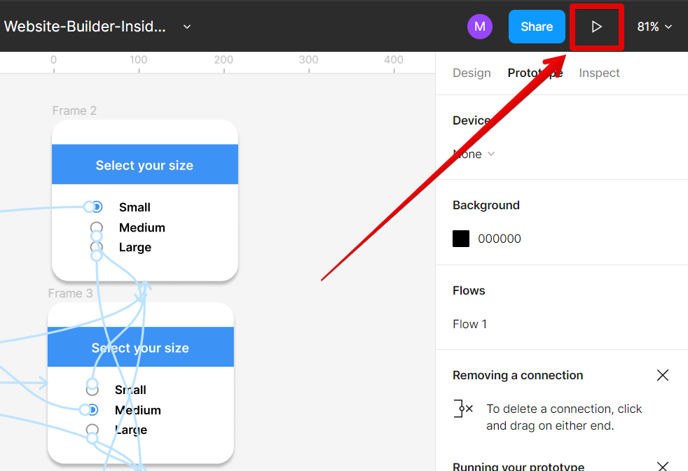Switch to the Inspect tab

click(599, 73)
